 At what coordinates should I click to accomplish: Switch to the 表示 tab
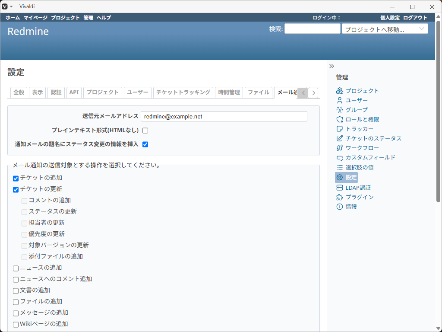(37, 93)
